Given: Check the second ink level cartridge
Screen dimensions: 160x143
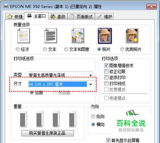Looking at the screenshot, I should tap(40, 119).
